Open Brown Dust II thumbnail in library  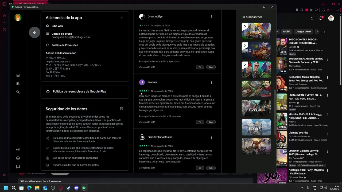click(x=256, y=127)
